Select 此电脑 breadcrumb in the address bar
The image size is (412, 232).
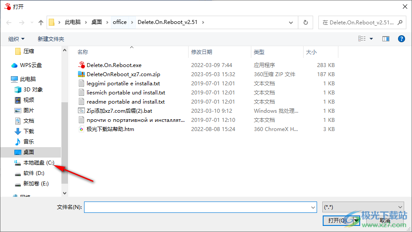point(73,22)
